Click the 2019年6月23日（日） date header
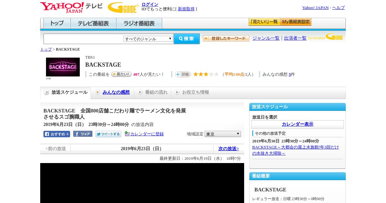 tap(142, 149)
